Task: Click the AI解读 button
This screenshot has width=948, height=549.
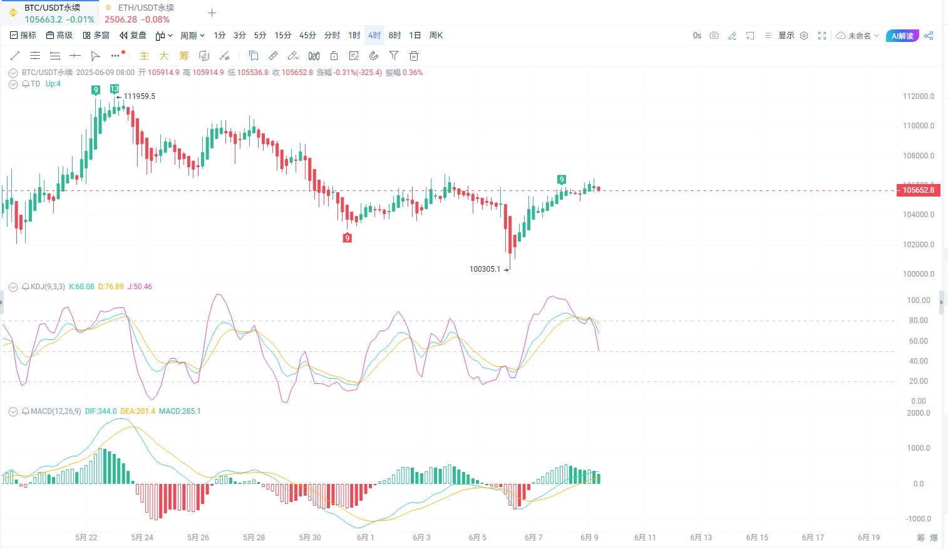Action: tap(902, 36)
